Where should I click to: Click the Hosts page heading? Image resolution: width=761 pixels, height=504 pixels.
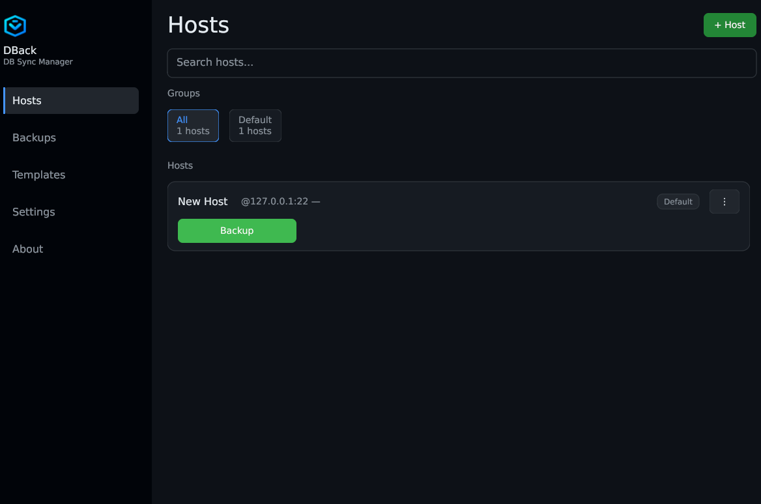click(x=198, y=25)
